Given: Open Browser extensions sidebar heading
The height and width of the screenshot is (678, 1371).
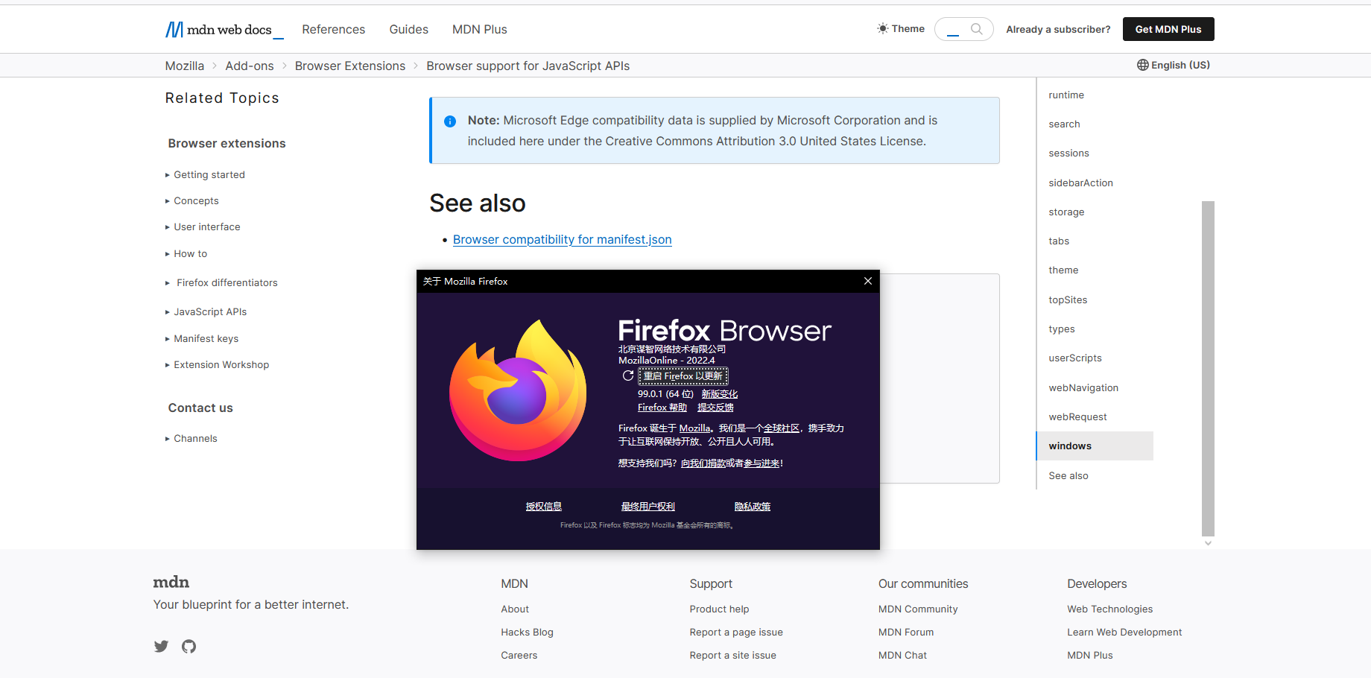Looking at the screenshot, I should pyautogui.click(x=227, y=144).
